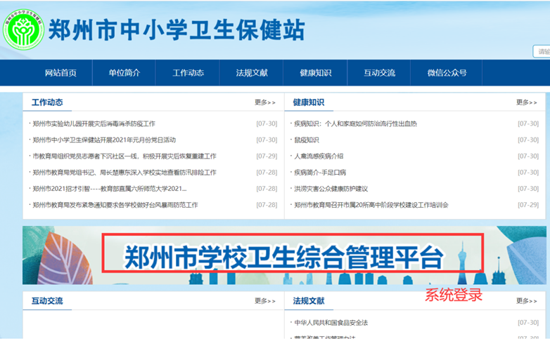
Task: Click the search input field at top right
Action: coord(542,52)
